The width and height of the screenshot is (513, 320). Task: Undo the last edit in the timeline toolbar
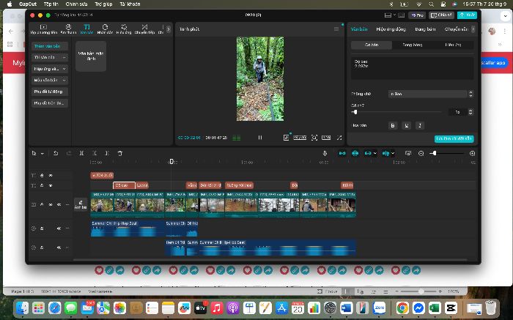pyautogui.click(x=56, y=153)
